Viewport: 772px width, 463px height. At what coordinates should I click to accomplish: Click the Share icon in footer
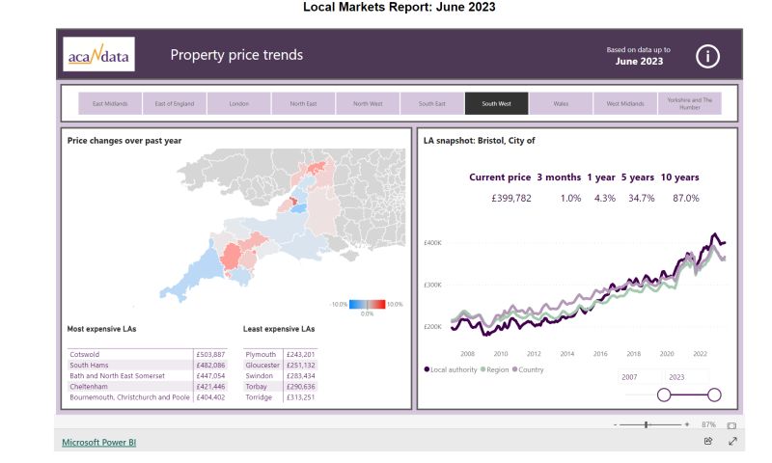click(x=708, y=441)
